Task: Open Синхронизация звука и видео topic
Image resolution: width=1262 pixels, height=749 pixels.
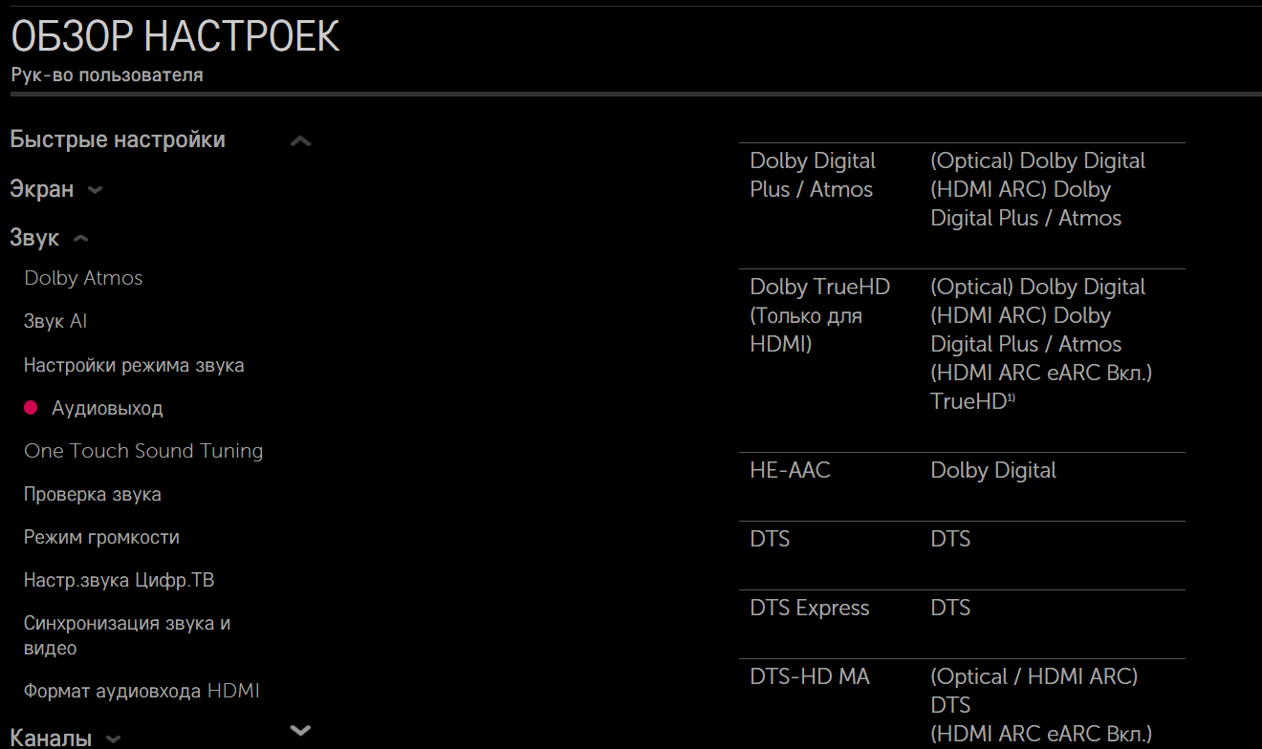Action: [127, 635]
